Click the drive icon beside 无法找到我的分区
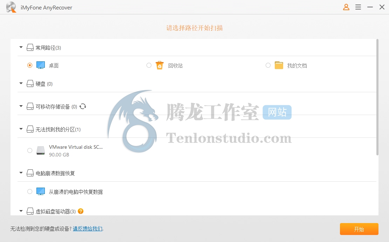 [x=30, y=129]
